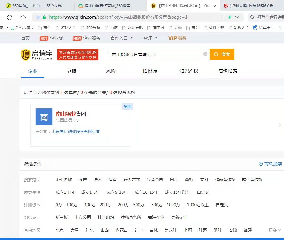This screenshot has height=240, width=284.
Task: Select the 老板 search tab
Action: [72, 71]
